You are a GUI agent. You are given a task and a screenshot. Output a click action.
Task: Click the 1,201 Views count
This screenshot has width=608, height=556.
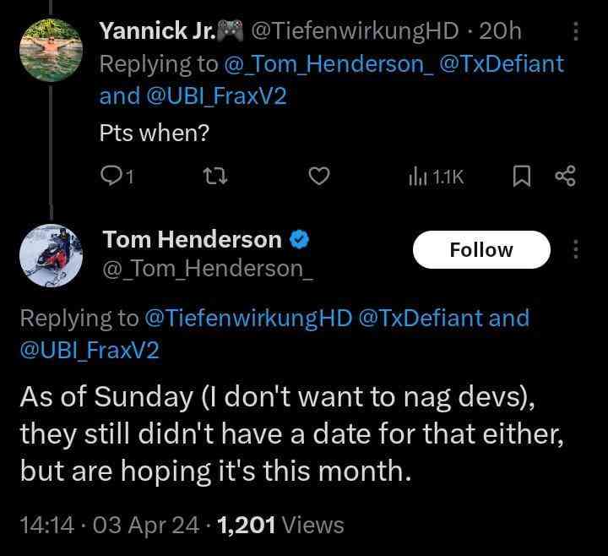280,525
